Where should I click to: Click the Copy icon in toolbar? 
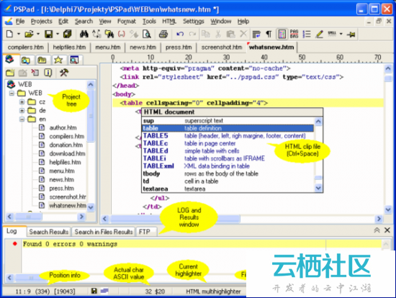point(206,34)
